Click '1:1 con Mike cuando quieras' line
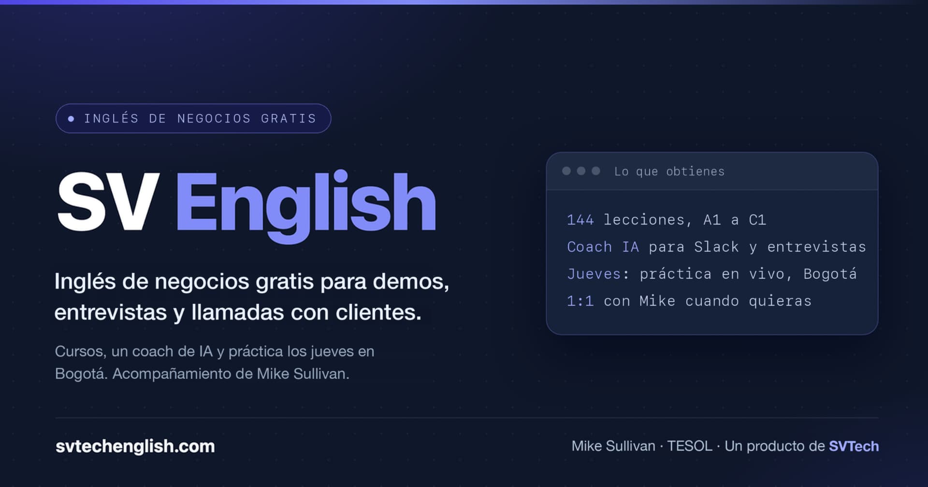 coord(689,301)
